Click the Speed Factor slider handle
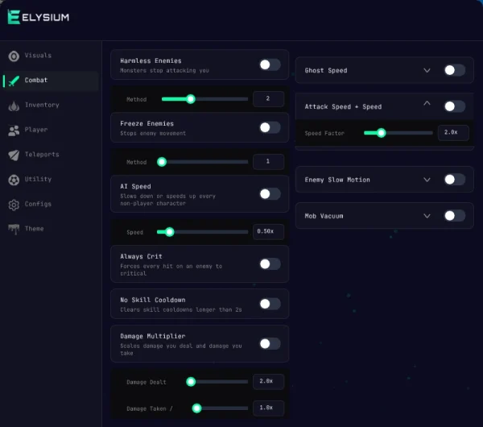 click(x=382, y=133)
